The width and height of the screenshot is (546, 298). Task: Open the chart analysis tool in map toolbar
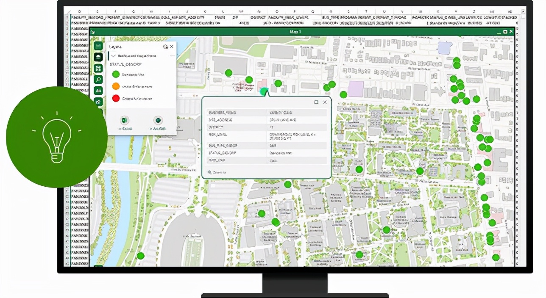click(x=98, y=90)
